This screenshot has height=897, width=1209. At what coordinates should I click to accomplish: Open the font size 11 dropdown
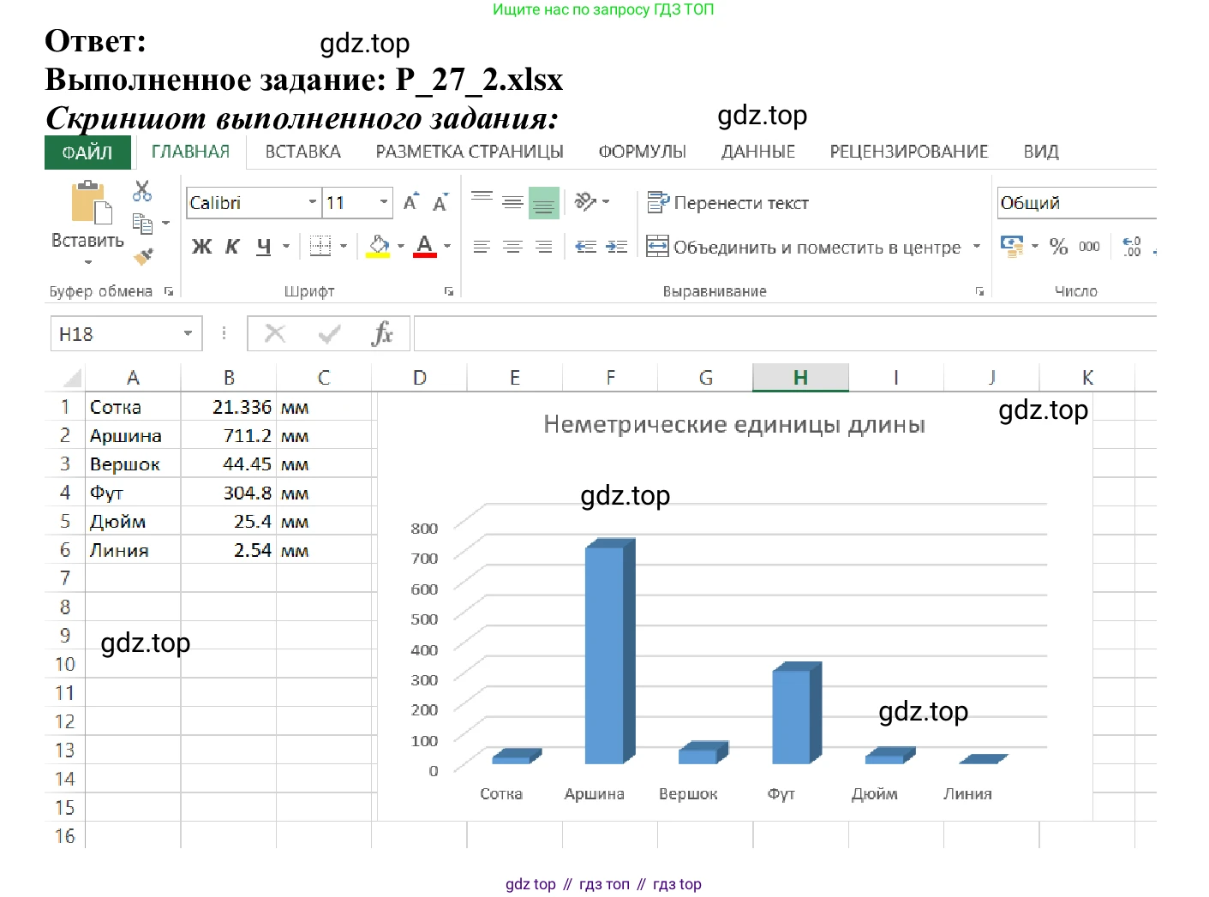tap(383, 202)
